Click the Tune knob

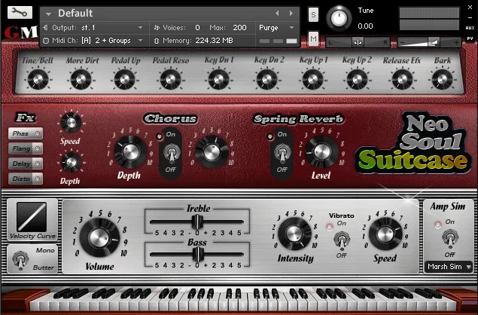339,18
